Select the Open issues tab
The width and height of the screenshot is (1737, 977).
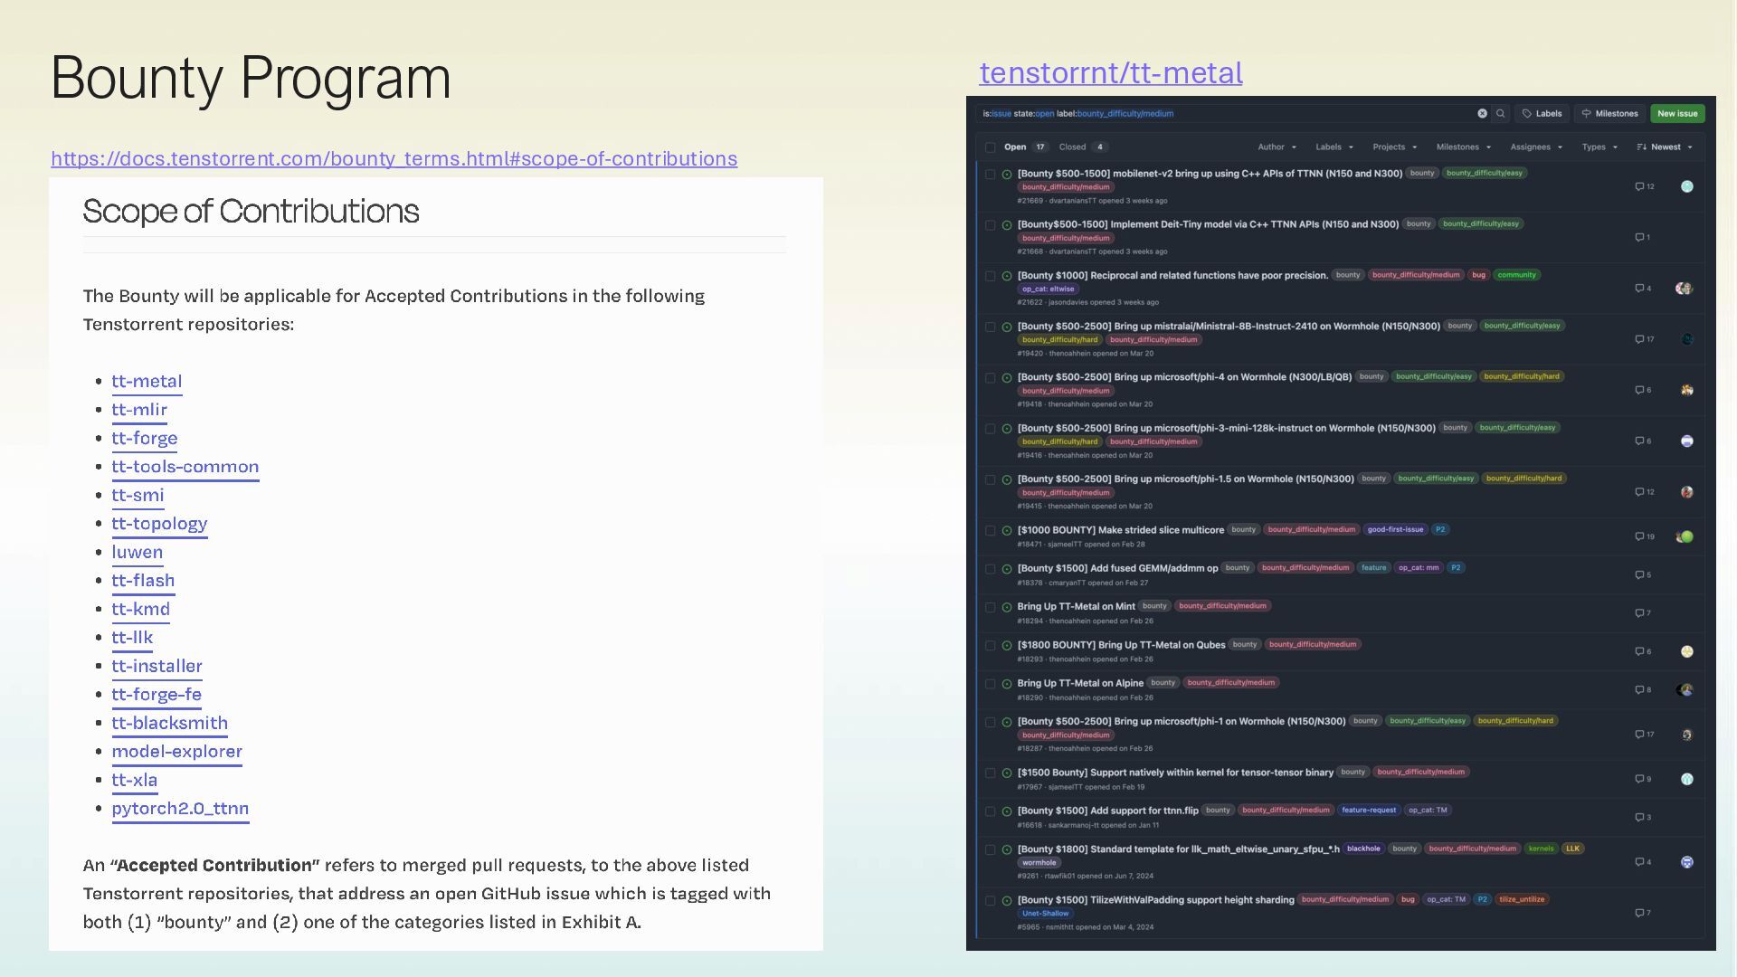1015,147
